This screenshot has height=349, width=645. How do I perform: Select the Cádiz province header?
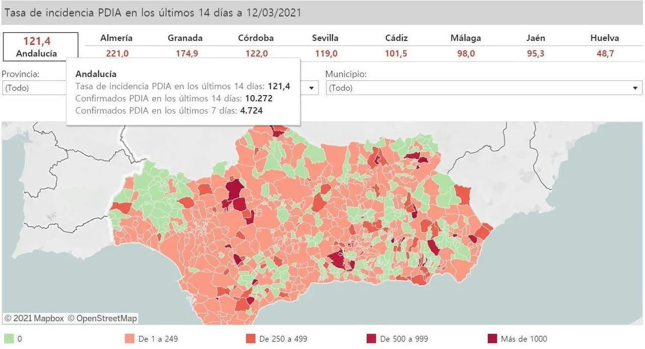click(x=397, y=38)
